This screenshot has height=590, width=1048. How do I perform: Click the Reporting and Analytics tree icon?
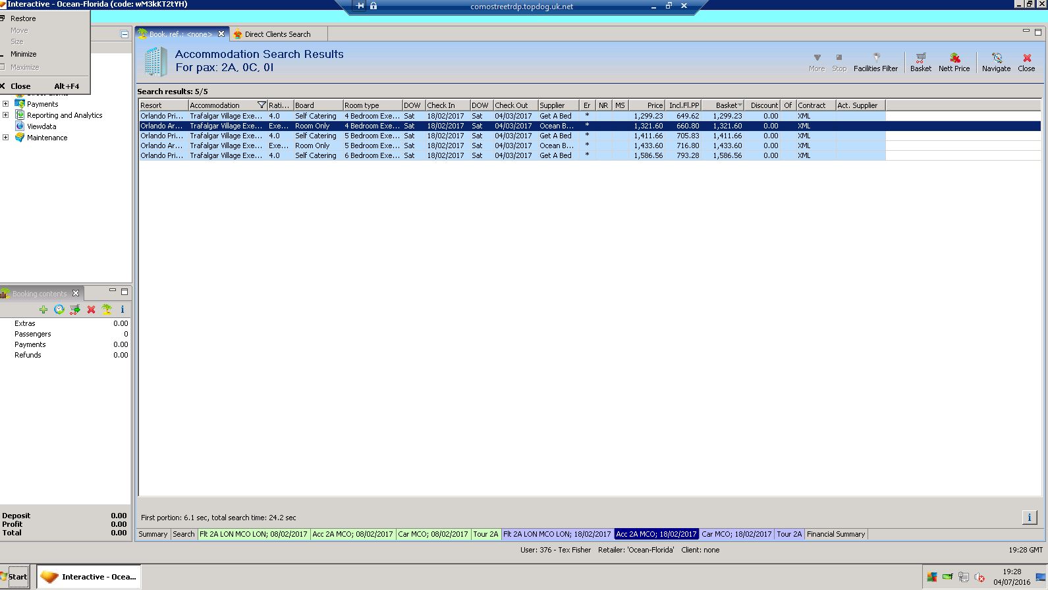click(x=20, y=115)
